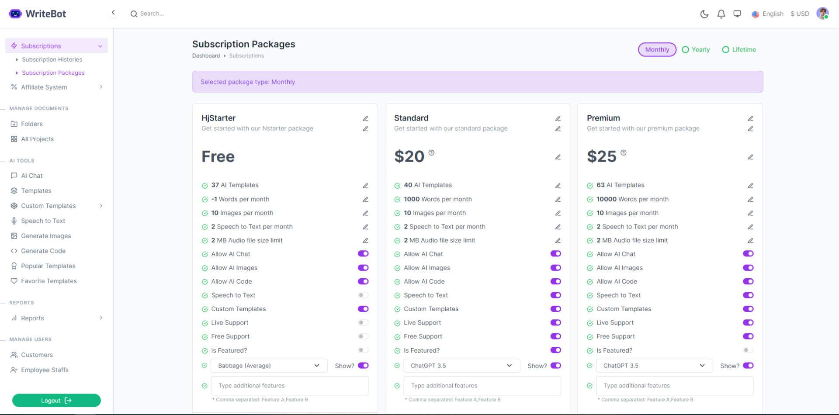Image resolution: width=839 pixels, height=415 pixels.
Task: Disable Allow AI Chat for Standard package
Action: (555, 253)
